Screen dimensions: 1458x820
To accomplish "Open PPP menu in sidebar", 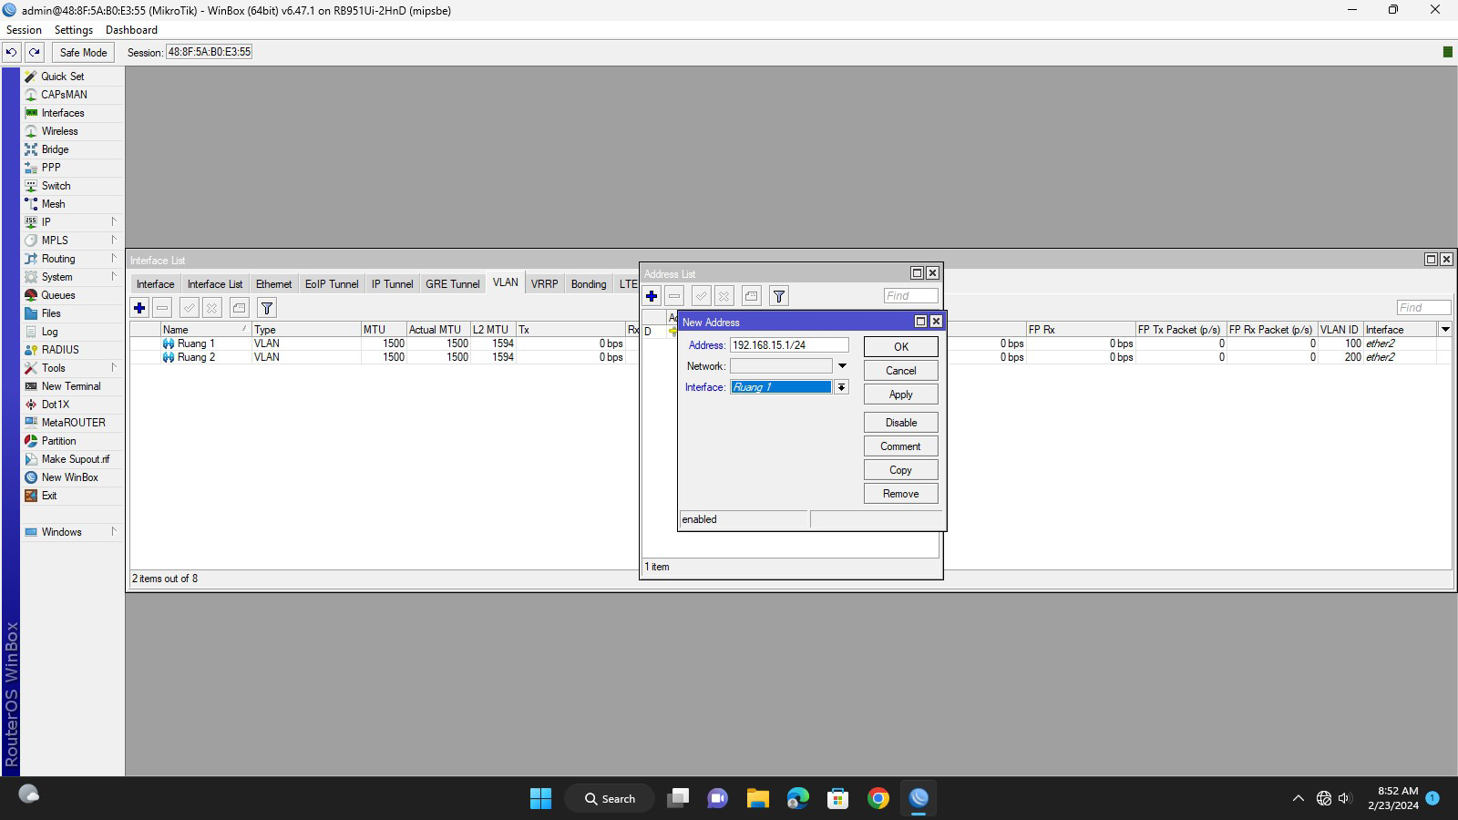I will click(x=51, y=168).
